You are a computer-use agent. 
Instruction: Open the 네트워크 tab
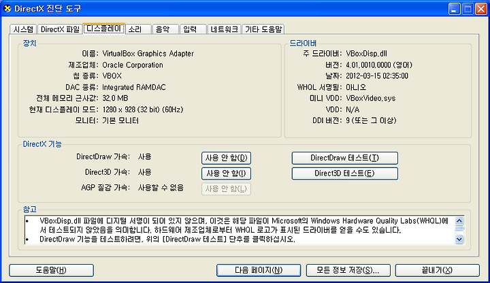point(224,29)
